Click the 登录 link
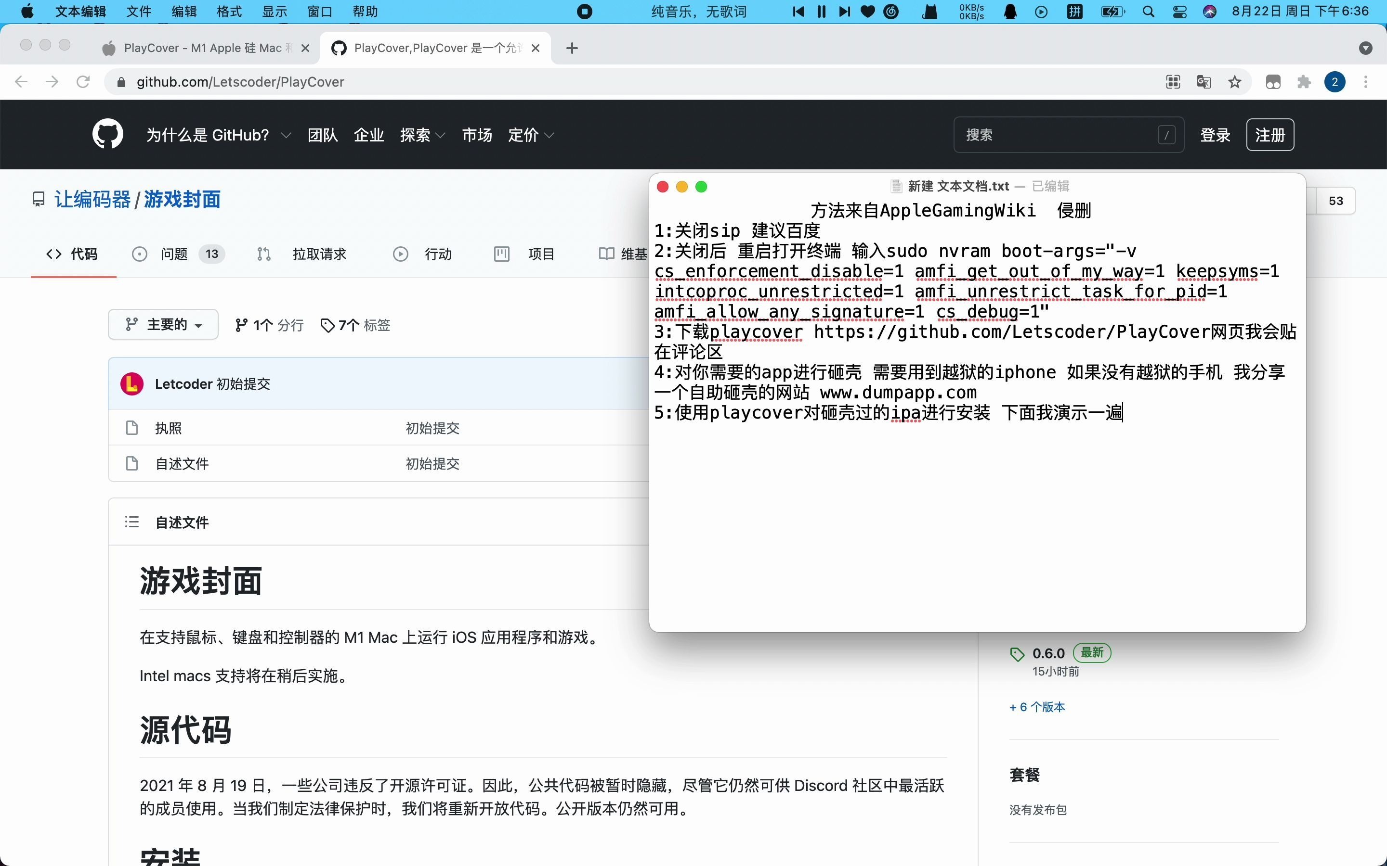The height and width of the screenshot is (866, 1387). (x=1215, y=135)
